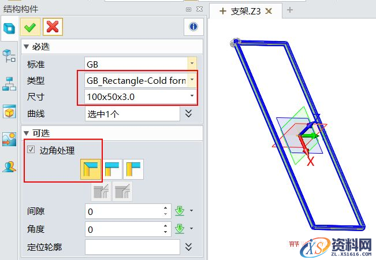The image size is (376, 260).
Task: Toggle the 边角处理 checkbox
Action: point(31,150)
